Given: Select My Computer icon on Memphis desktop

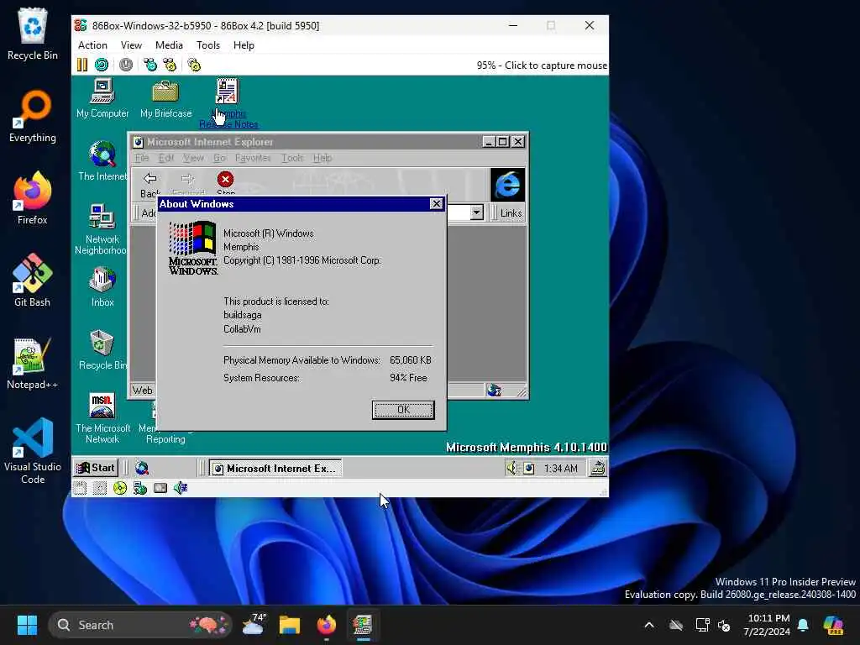Looking at the screenshot, I should [x=102, y=99].
